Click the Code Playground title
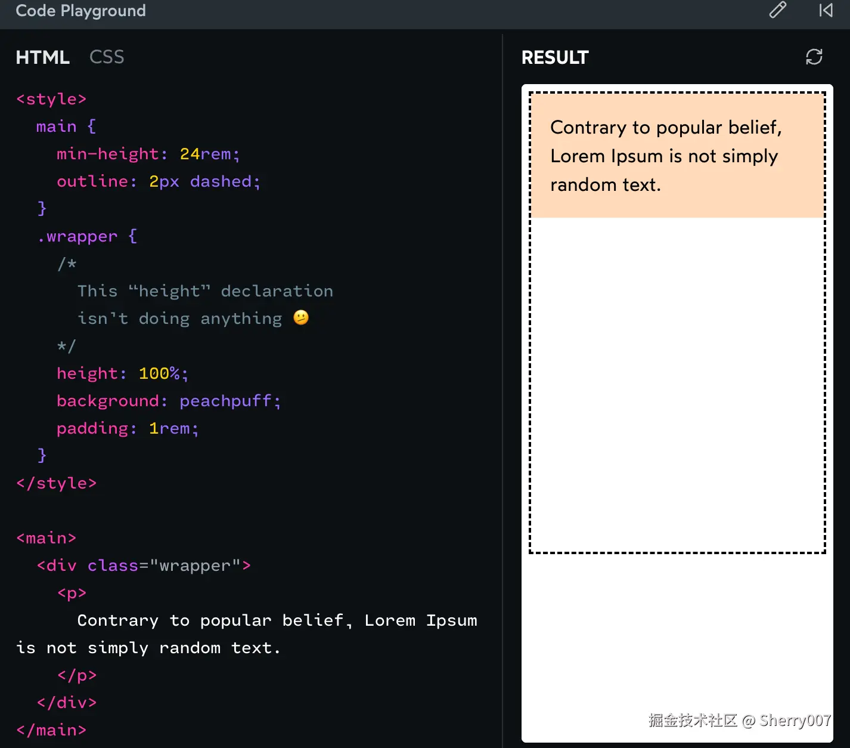This screenshot has height=748, width=850. tap(80, 11)
